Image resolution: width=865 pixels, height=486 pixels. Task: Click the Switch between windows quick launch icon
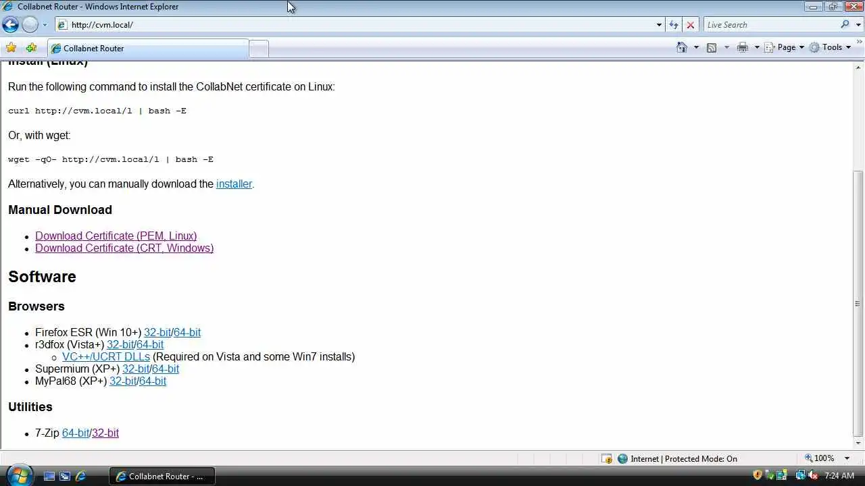[65, 476]
